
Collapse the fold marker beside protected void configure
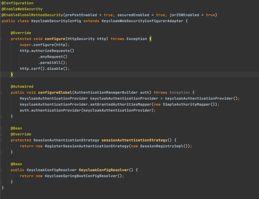[1, 39]
